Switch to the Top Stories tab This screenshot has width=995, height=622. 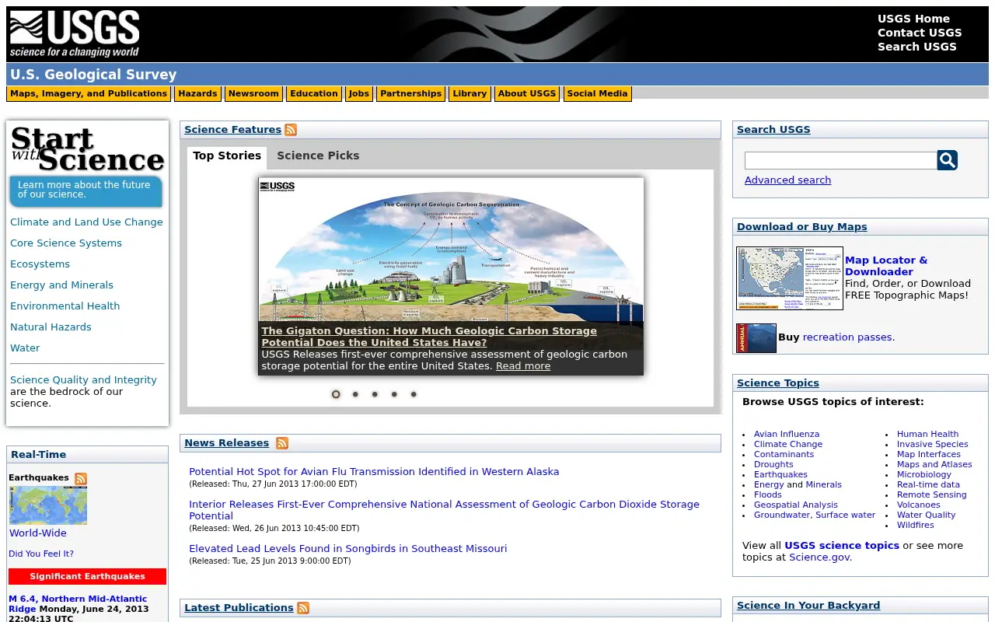[227, 156]
